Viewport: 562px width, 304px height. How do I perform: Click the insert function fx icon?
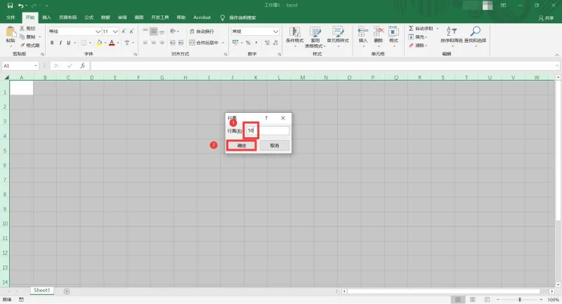(82, 66)
